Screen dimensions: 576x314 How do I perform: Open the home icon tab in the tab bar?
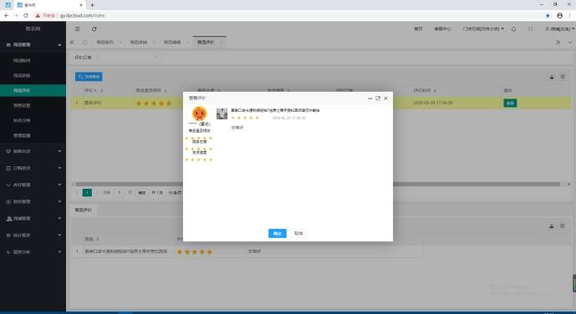pyautogui.click(x=85, y=43)
